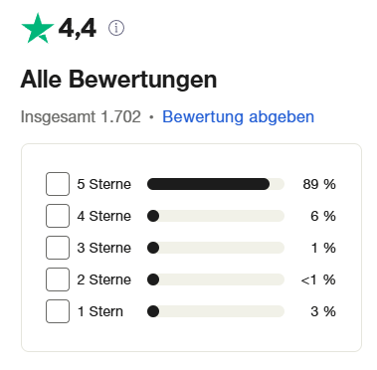Click the Bewertung abgeben link
377x370 pixels.
coord(238,116)
